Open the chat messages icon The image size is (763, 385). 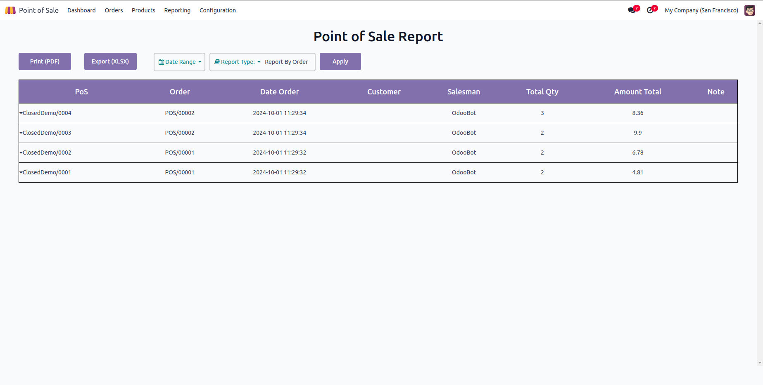coord(632,10)
